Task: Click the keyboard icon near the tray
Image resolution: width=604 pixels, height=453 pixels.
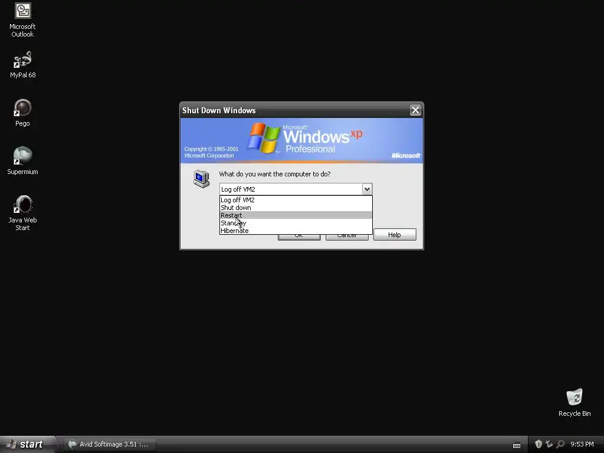Action: (517, 446)
